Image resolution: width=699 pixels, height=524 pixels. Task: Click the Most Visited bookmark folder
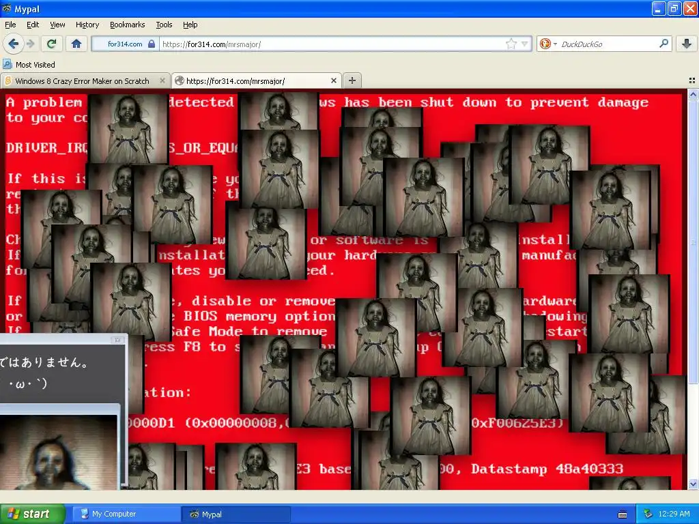click(x=29, y=65)
